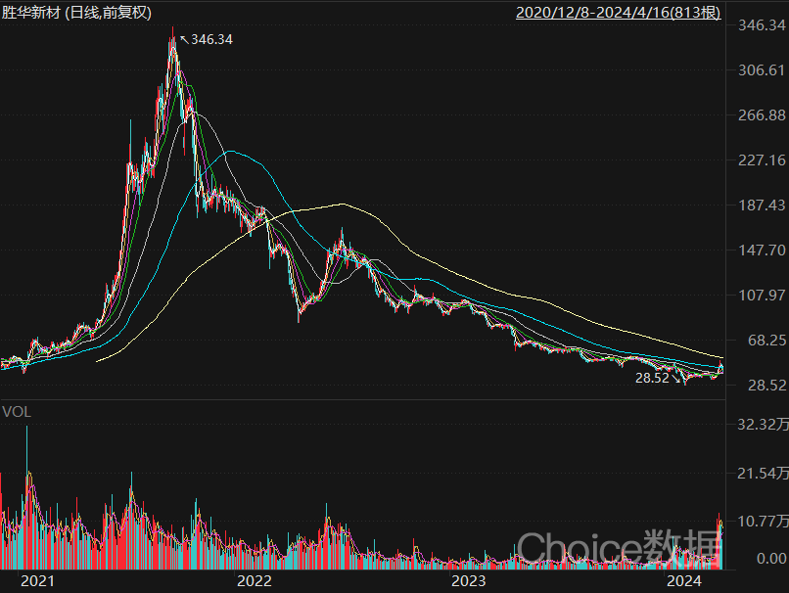Select the 2022 marker on the time axis

[254, 581]
